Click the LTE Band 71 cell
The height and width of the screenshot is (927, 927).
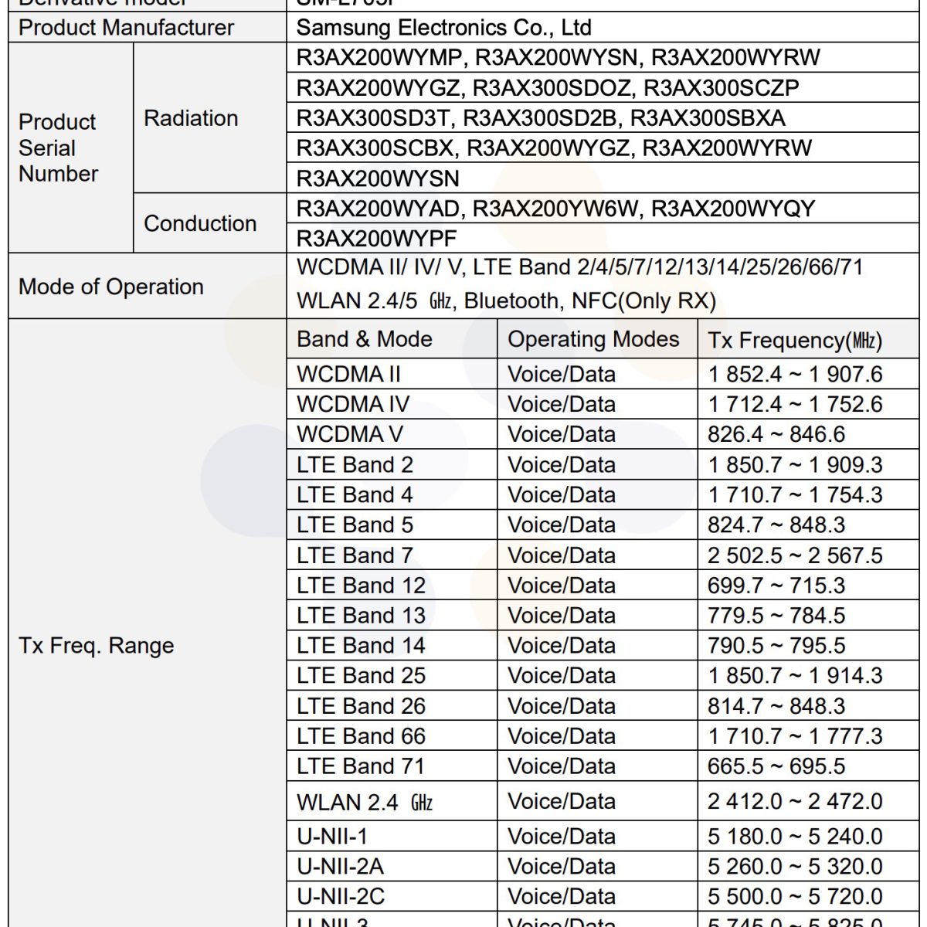tap(361, 766)
